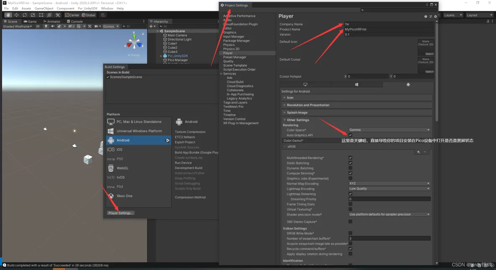The width and height of the screenshot is (496, 270).
Task: Select XR Plug-in Management in Project Settings
Action: [241, 123]
